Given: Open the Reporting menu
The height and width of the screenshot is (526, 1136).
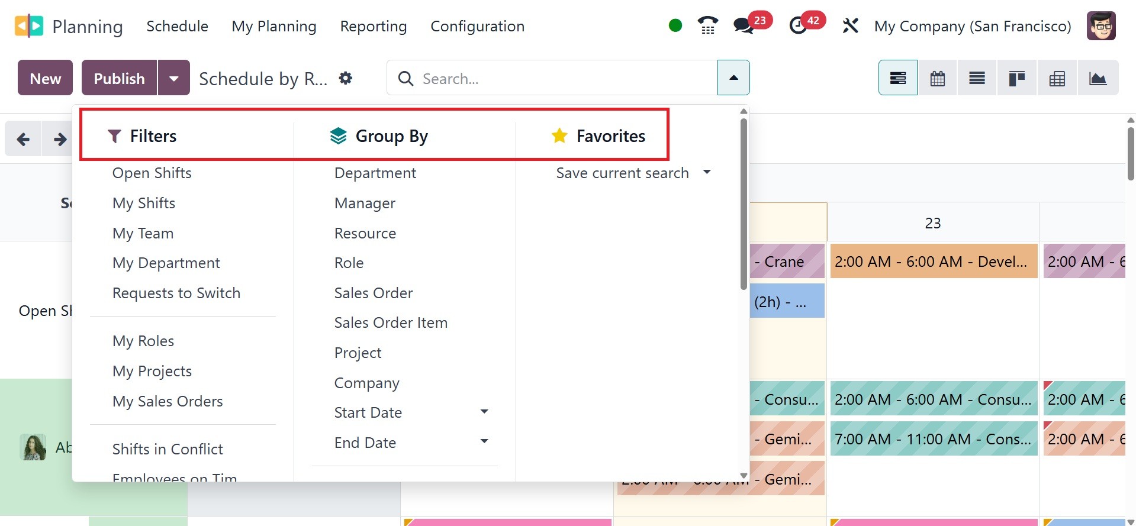Looking at the screenshot, I should [373, 26].
